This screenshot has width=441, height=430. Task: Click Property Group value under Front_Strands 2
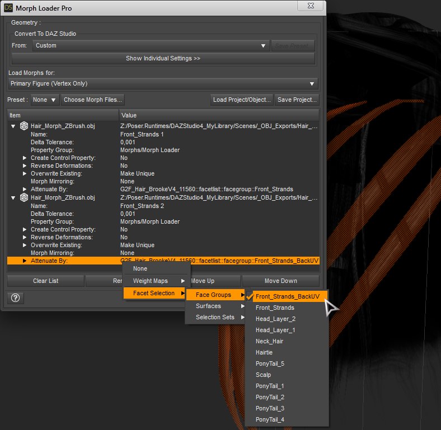(150, 221)
